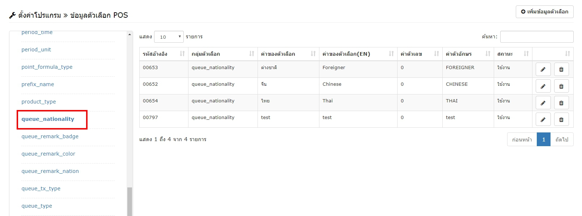Edit the Foreigner row with pencil icon
The height and width of the screenshot is (216, 582).
click(x=543, y=69)
